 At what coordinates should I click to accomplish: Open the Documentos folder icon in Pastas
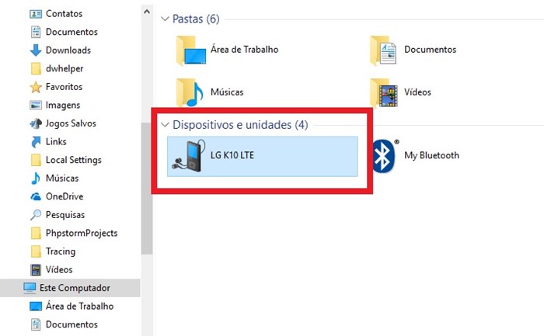(384, 50)
